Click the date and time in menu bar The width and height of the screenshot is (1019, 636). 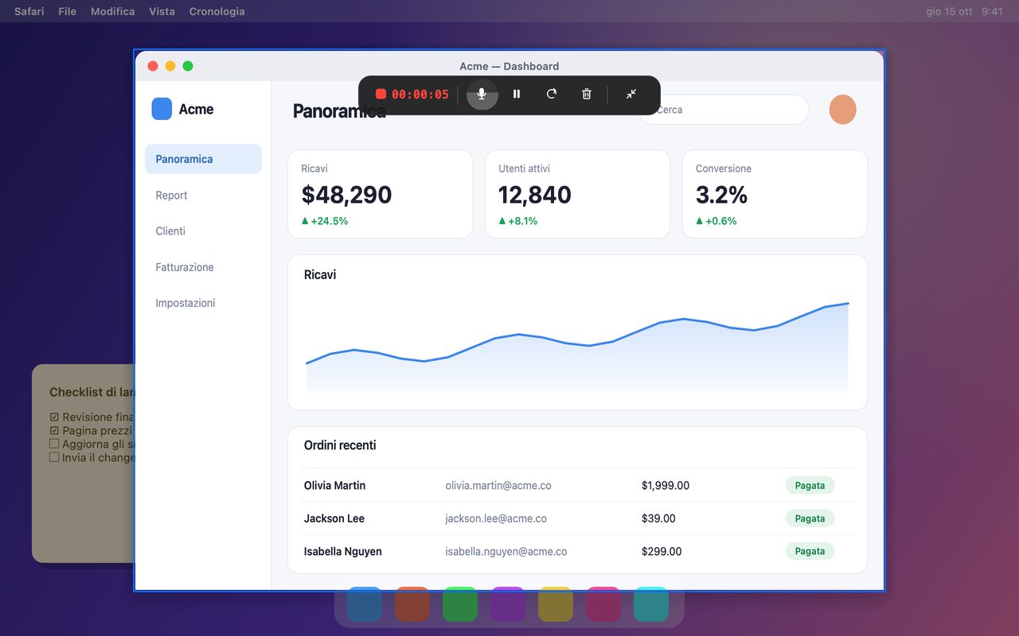click(x=965, y=11)
